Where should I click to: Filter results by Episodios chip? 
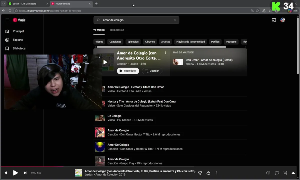[x=133, y=42]
